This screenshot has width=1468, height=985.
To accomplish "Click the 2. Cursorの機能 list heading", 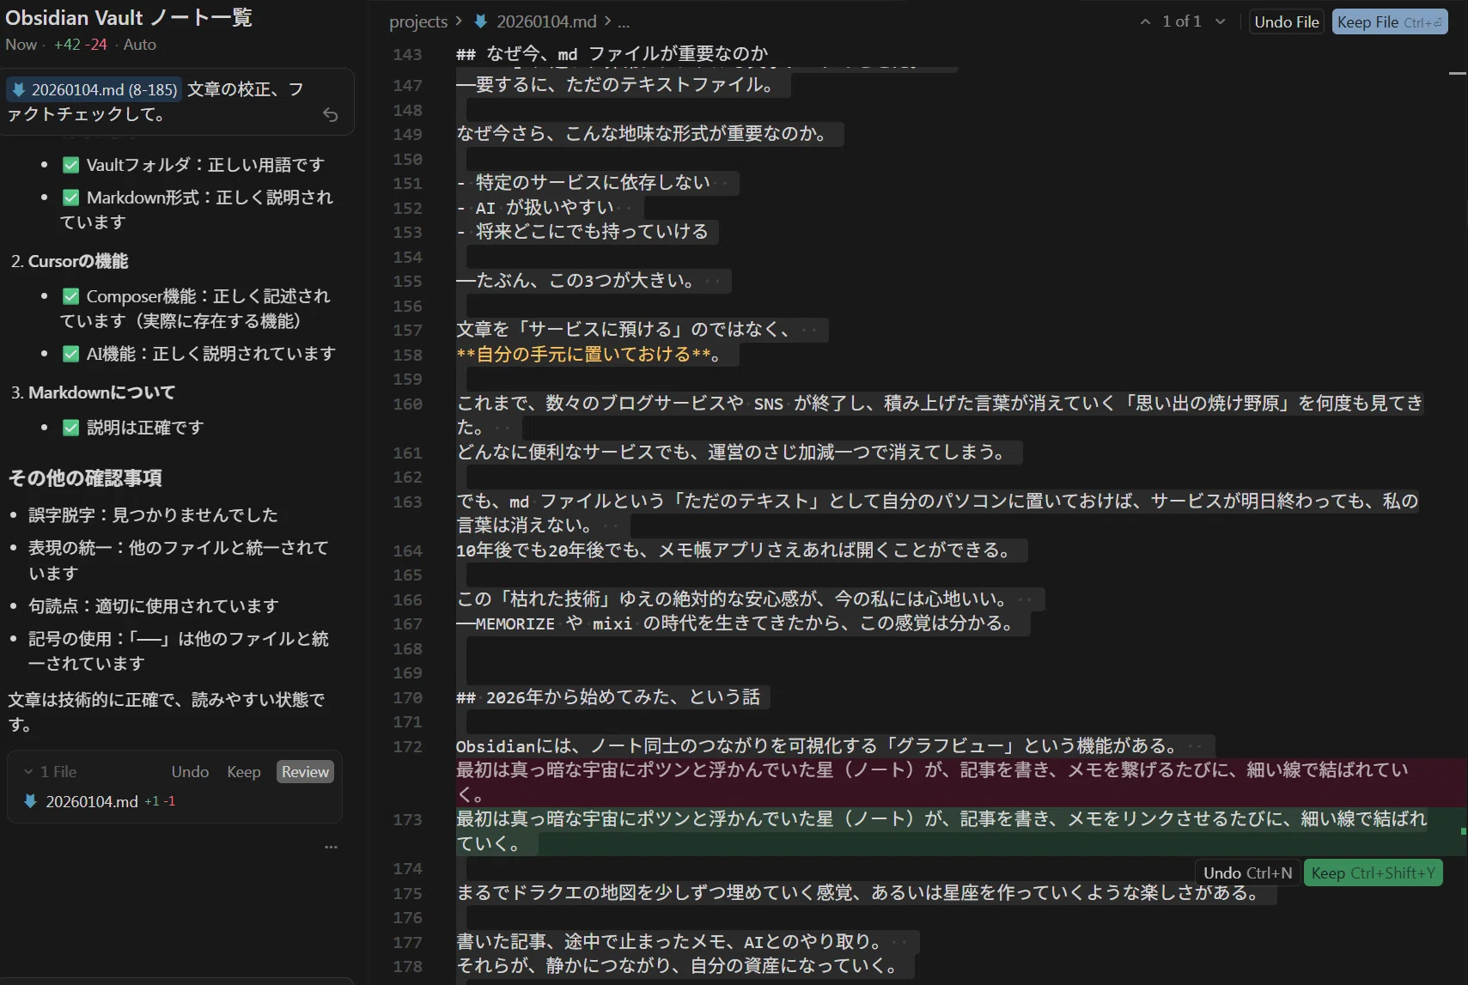I will [70, 261].
